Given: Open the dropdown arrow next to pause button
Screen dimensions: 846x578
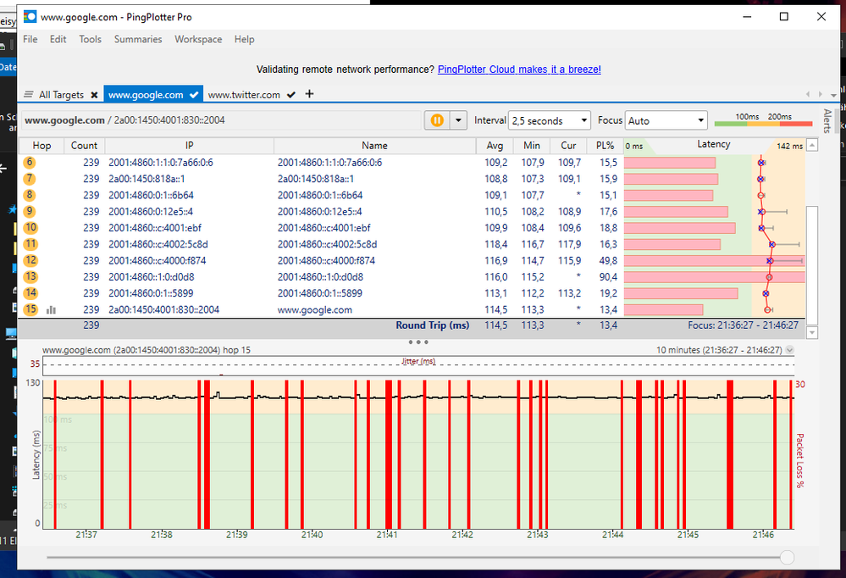Looking at the screenshot, I should tap(459, 119).
